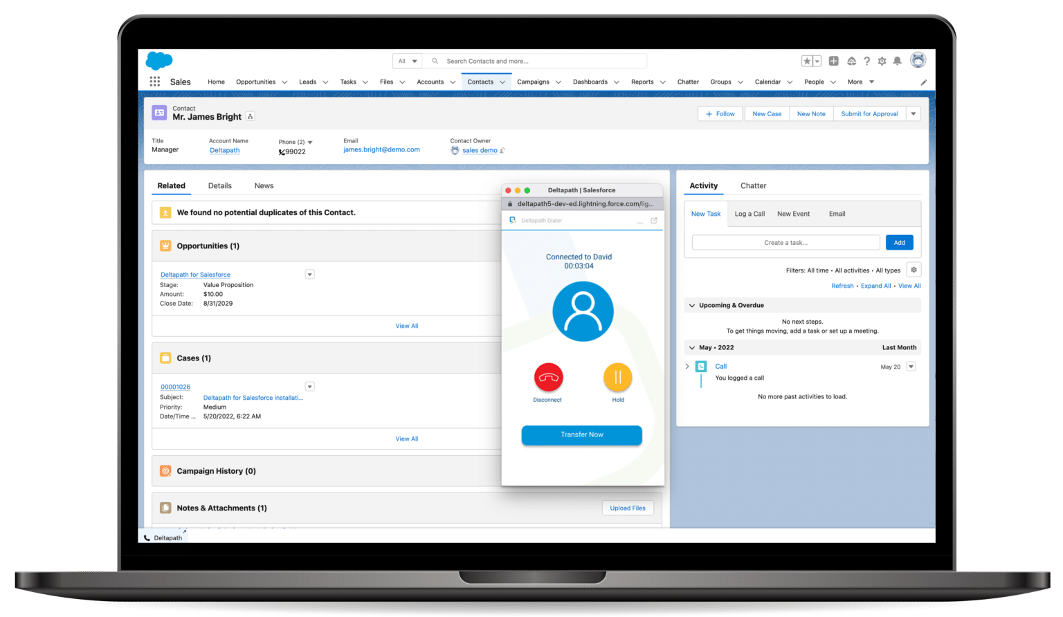Open the global actions plus icon

click(833, 61)
